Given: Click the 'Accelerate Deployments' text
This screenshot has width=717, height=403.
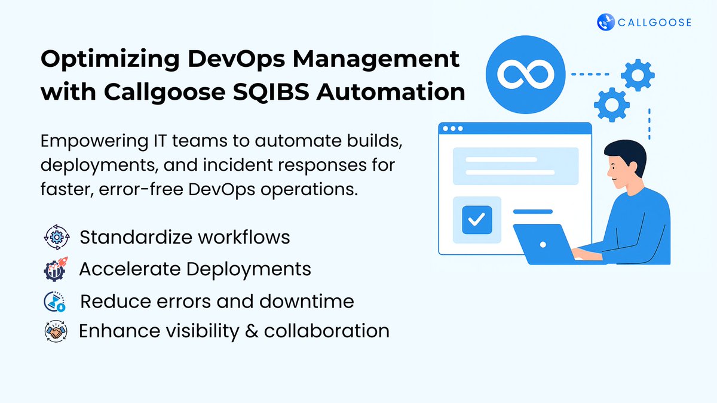Looking at the screenshot, I should tap(195, 269).
